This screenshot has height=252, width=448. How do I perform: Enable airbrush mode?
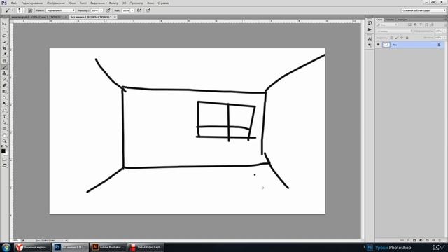coord(139,10)
